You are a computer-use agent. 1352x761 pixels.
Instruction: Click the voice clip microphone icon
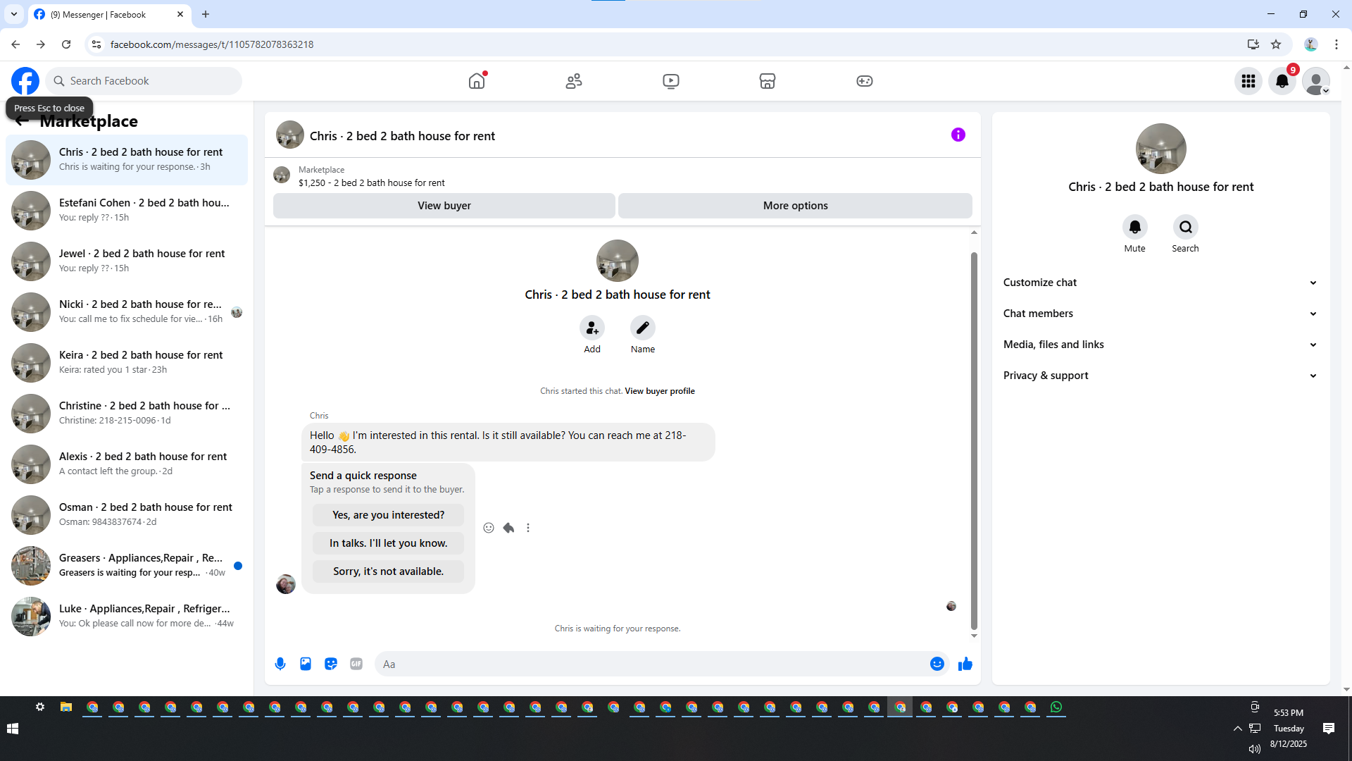click(280, 664)
